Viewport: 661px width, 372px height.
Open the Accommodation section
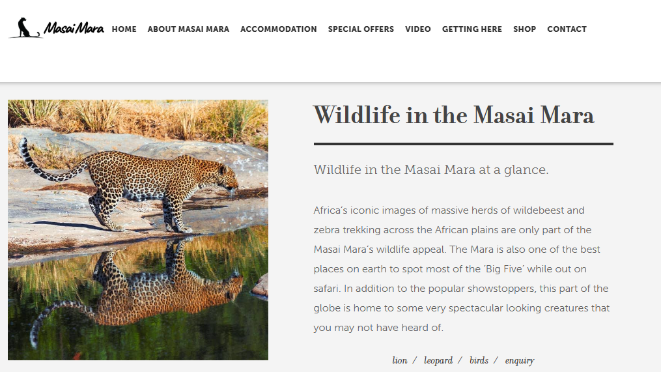coord(279,29)
